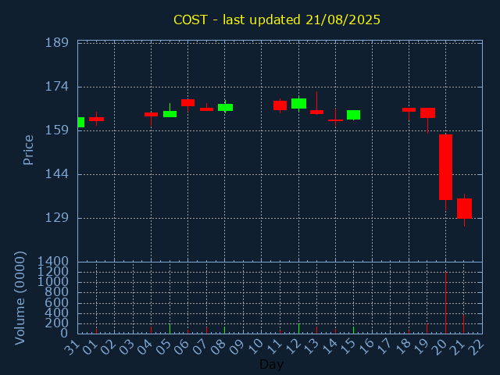Image resolution: width=500 pixels, height=375 pixels.
Task: Click the red volume bar for day 19
Action: pos(427,329)
